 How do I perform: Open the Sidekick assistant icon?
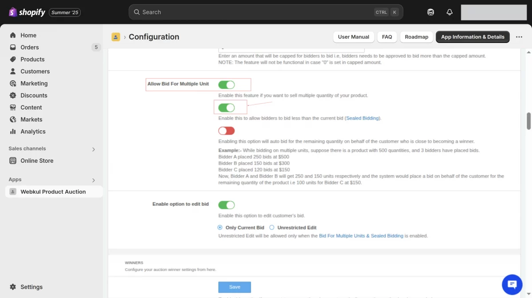430,12
